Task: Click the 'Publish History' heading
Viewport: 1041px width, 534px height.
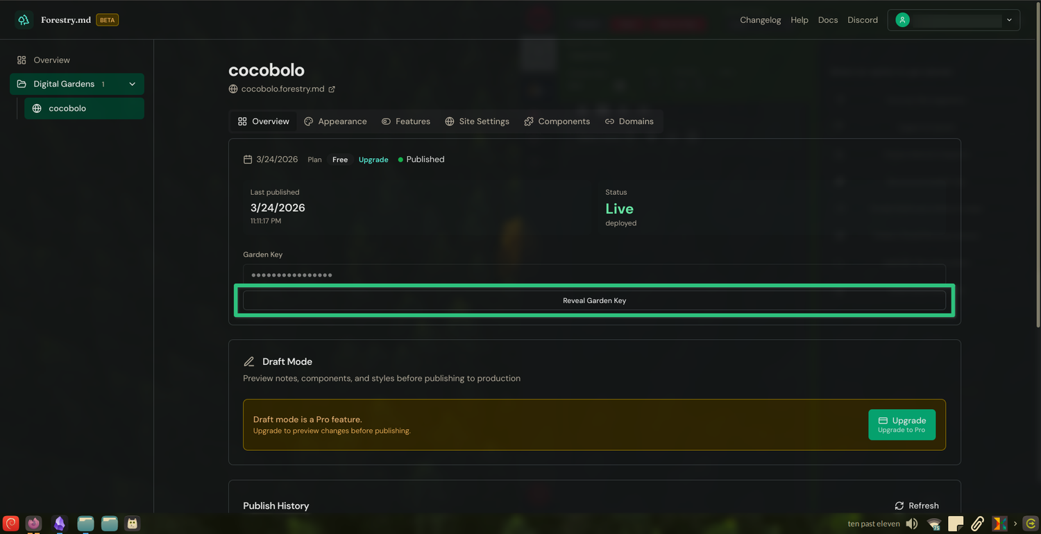Action: click(x=276, y=506)
